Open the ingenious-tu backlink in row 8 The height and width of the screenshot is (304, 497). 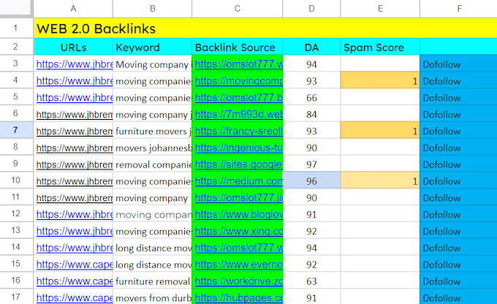239,148
